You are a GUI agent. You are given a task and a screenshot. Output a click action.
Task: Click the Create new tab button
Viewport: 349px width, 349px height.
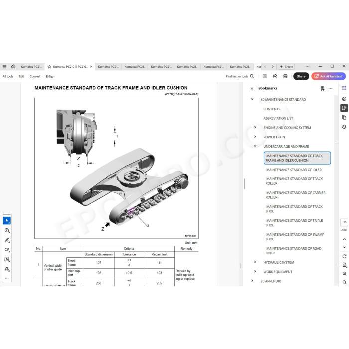[287, 66]
